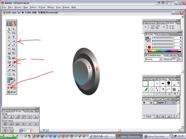Pick the Pencil tool
Viewport: 186px width, 139px height.
pos(14,45)
